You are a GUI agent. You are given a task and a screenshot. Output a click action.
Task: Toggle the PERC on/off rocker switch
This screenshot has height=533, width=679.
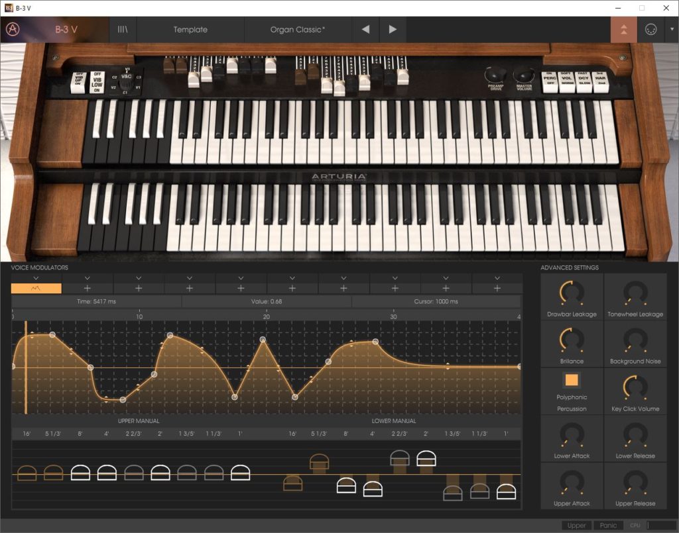[550, 81]
